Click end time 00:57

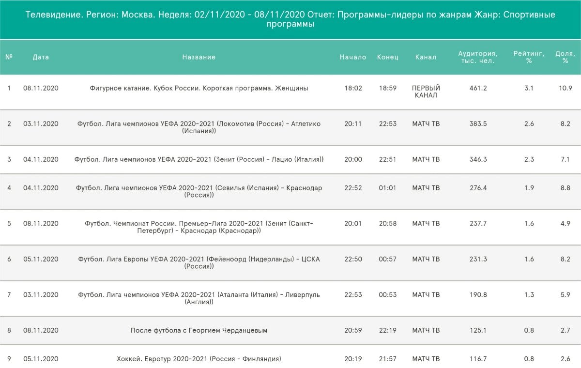(x=388, y=259)
